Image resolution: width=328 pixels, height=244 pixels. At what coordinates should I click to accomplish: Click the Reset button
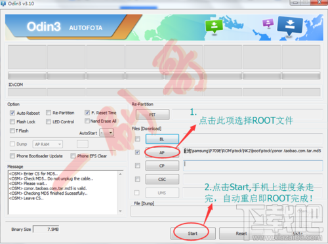(x=241, y=234)
